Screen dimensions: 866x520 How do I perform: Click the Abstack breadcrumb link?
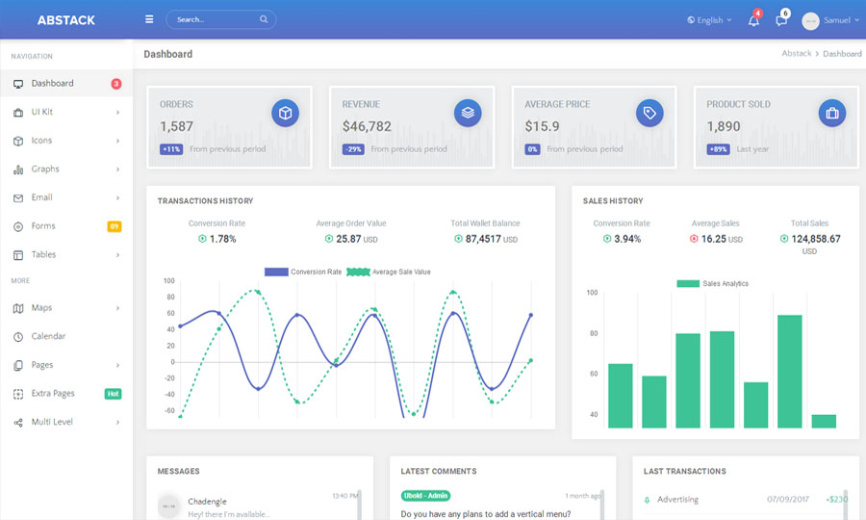797,54
